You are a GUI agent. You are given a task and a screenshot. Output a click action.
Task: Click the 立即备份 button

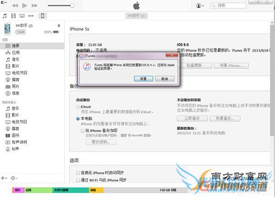coord(192,118)
